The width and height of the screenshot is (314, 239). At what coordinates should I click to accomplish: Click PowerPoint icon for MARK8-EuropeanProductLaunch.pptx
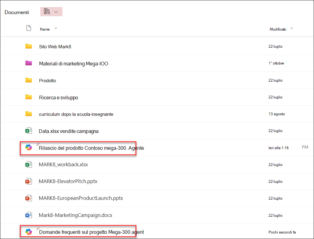click(x=29, y=198)
